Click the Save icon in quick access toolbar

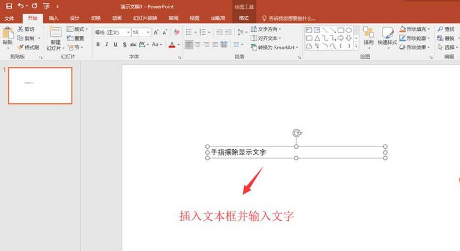pos(9,6)
